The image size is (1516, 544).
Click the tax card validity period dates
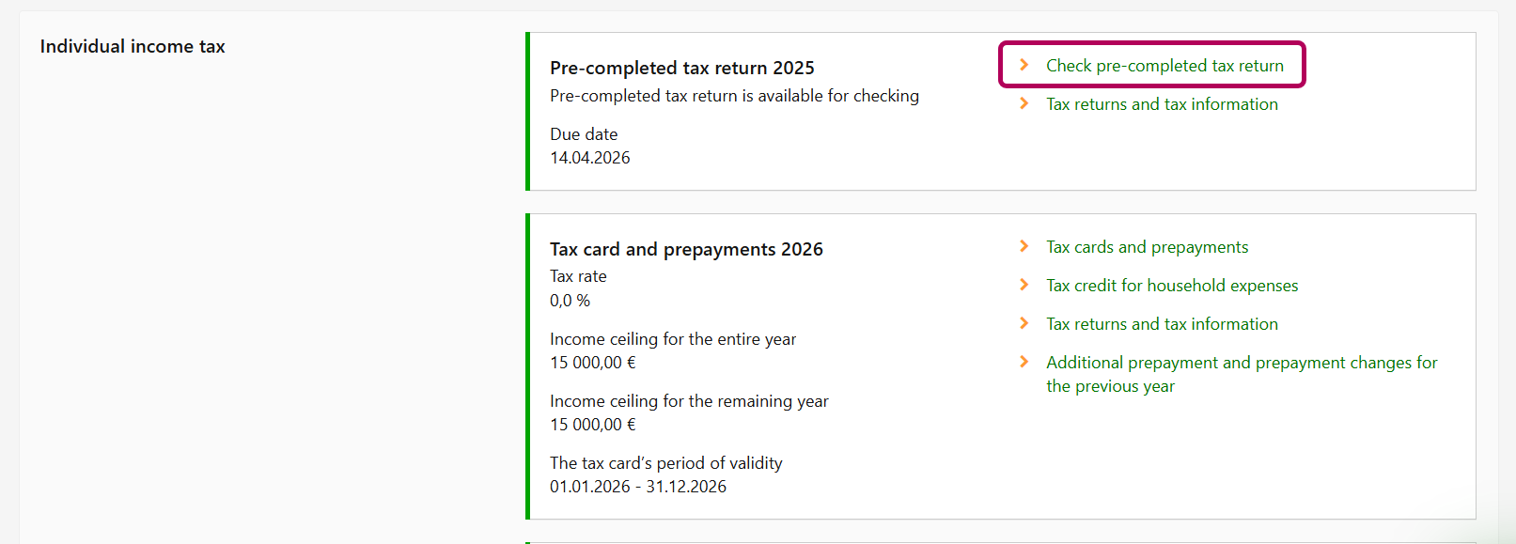638,487
